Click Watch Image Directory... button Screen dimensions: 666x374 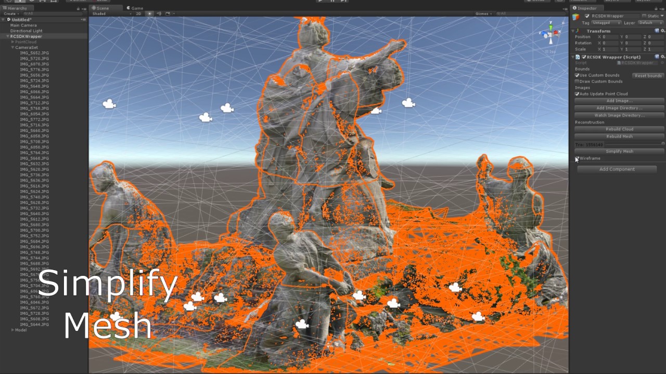click(619, 115)
